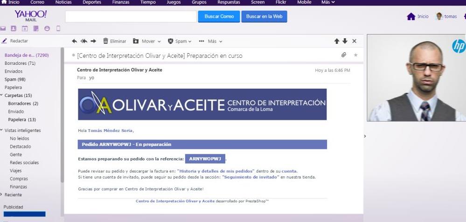This screenshot has height=222, width=466.
Task: Follow footer Centro de Interpretación Olivar y Aceite link
Action: point(175,201)
